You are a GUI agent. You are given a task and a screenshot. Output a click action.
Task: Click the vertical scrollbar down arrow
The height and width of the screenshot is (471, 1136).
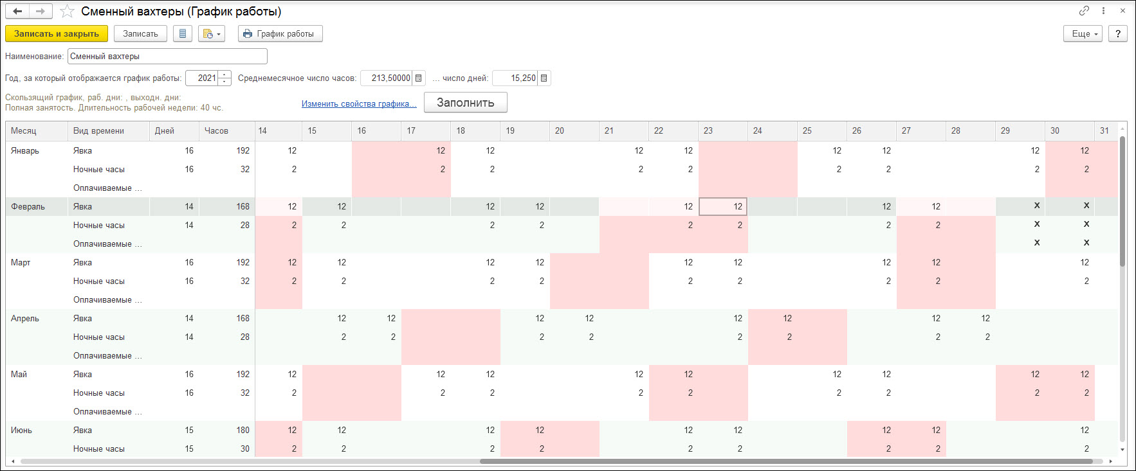tap(1122, 450)
